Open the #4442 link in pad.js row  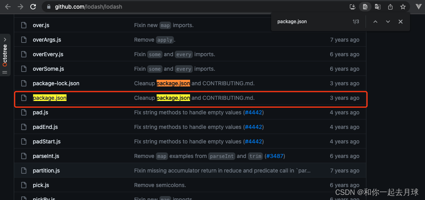tap(253, 113)
